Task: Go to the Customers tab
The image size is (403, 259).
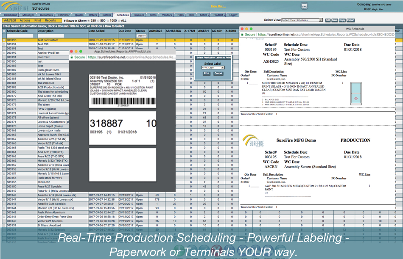Action: pyautogui.click(x=46, y=15)
